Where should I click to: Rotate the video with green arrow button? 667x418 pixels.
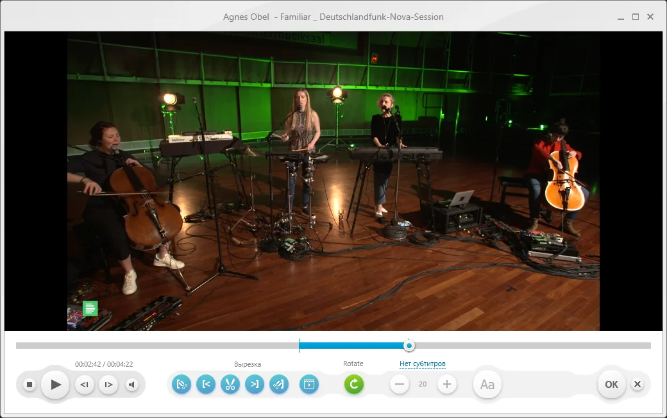pos(353,385)
